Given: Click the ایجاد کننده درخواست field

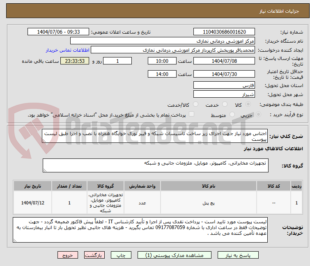Looking at the screenshot, I should pos(173,50).
